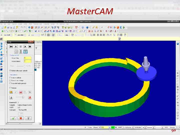The image size is (180, 135).
Task: Open the yellow Configure options icon in Verify
Action: click(11, 92)
